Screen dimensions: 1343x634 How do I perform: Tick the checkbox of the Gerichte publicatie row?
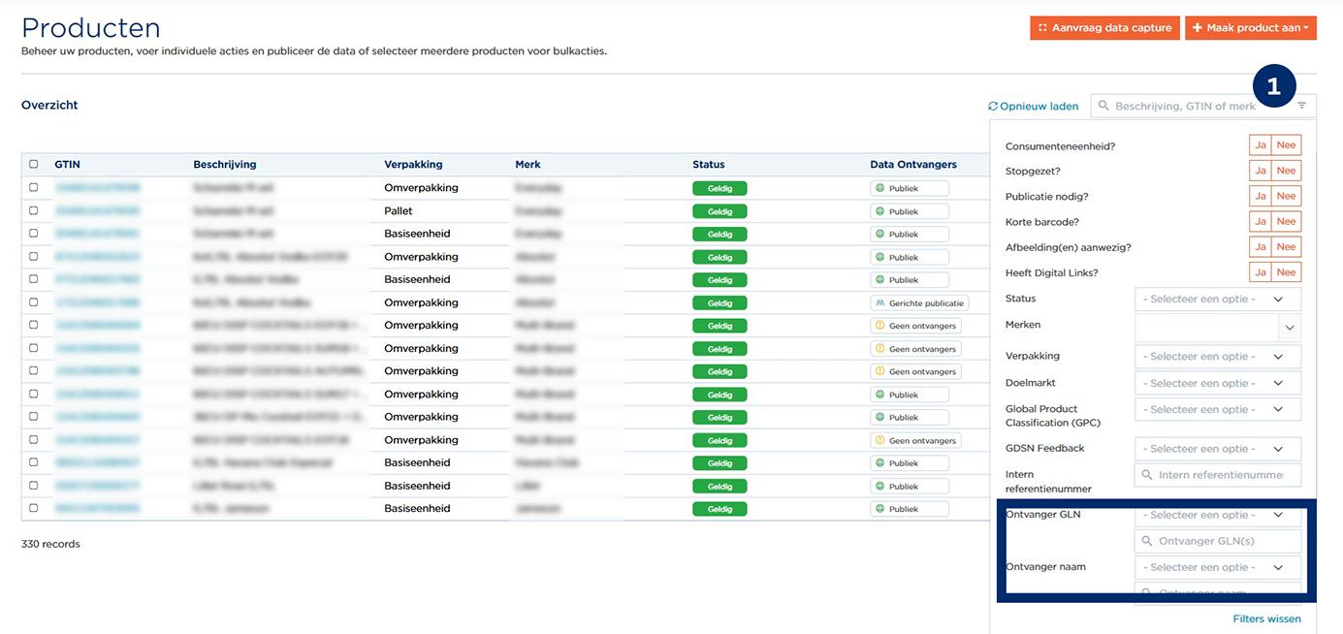[34, 302]
